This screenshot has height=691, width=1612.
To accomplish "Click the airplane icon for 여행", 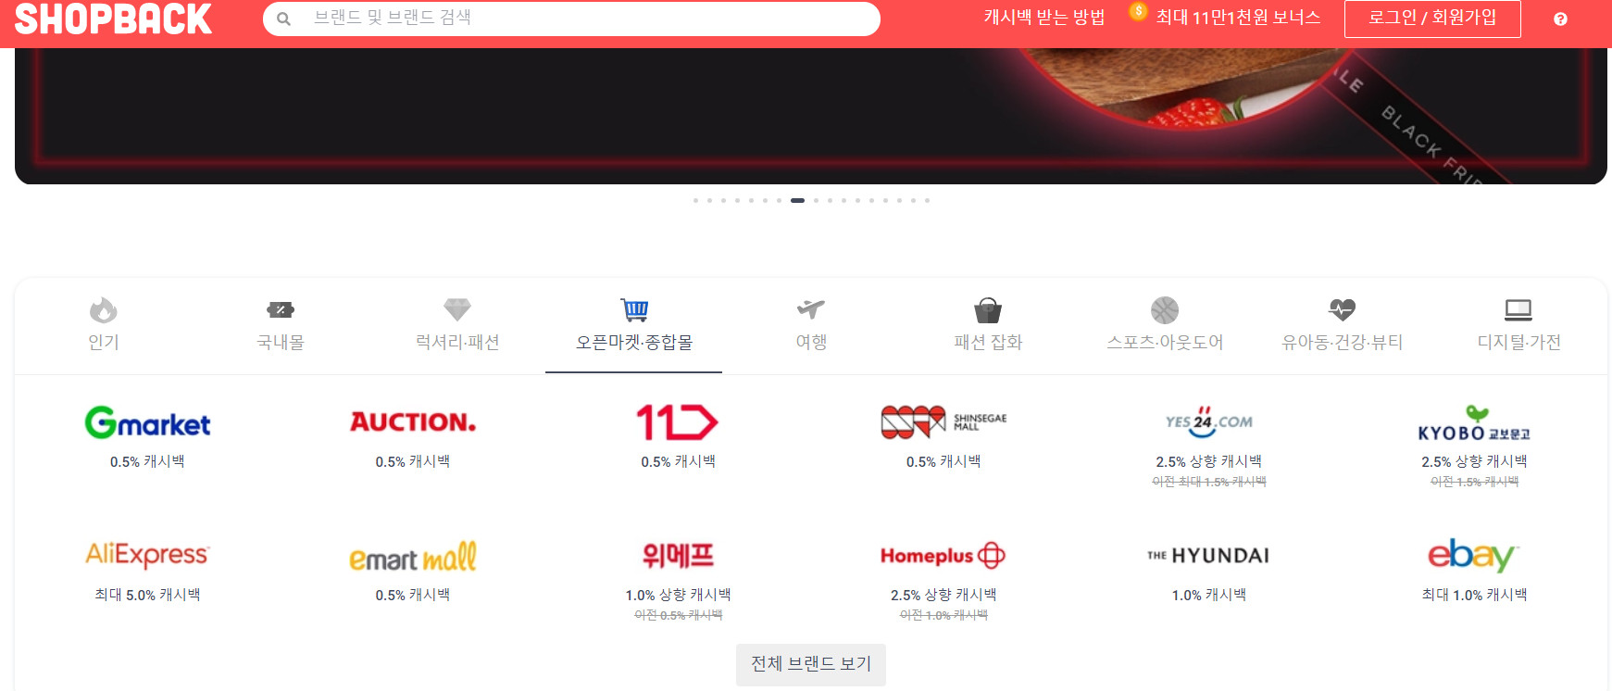I will pyautogui.click(x=811, y=308).
